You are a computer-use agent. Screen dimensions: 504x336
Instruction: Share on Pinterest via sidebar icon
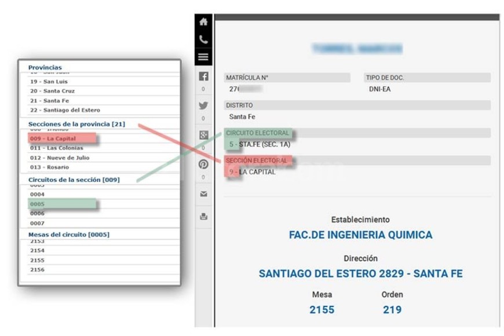pyautogui.click(x=203, y=165)
